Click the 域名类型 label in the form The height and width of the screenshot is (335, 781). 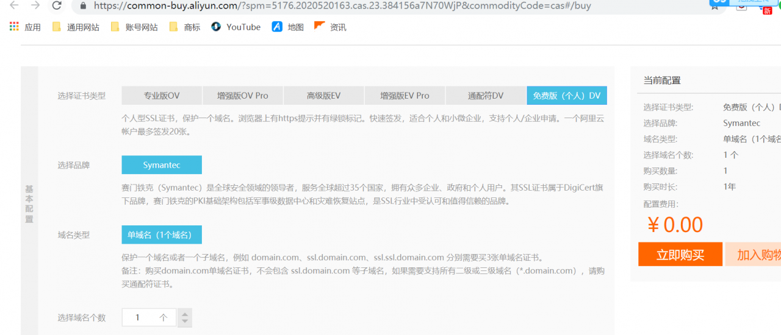pyautogui.click(x=74, y=234)
